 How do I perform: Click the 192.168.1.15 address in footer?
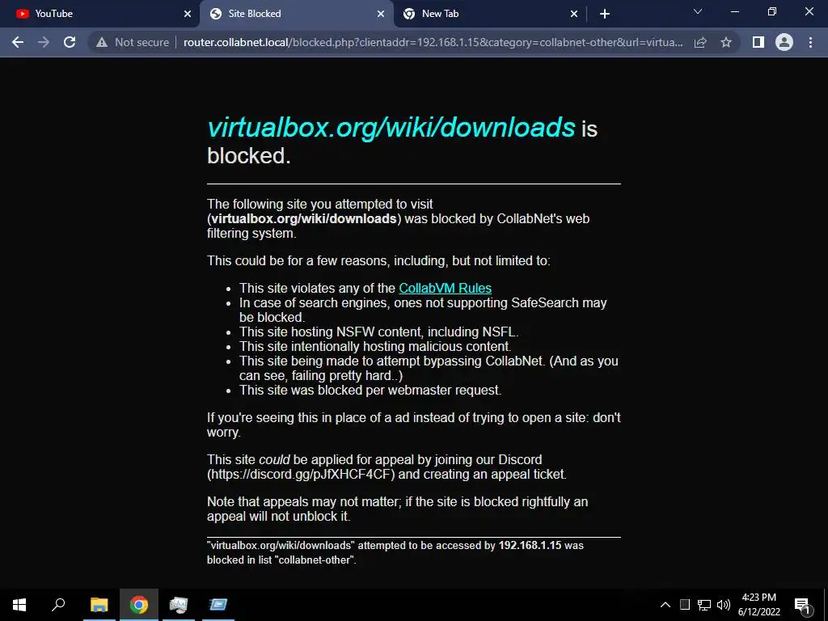tap(530, 545)
